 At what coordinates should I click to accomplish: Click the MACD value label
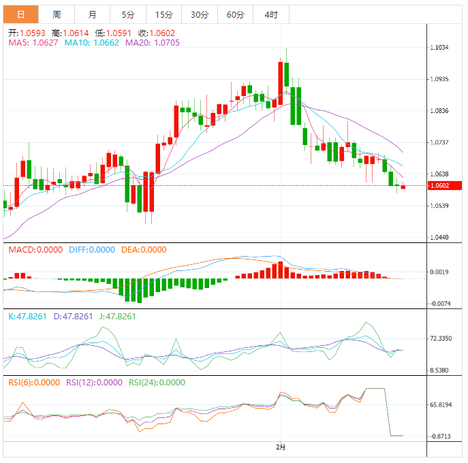(x=35, y=250)
